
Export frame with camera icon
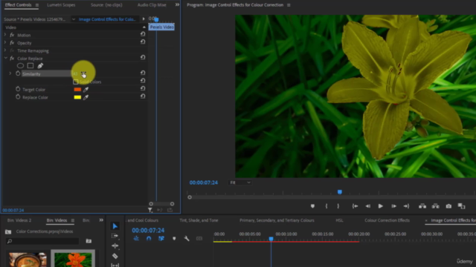click(x=448, y=206)
